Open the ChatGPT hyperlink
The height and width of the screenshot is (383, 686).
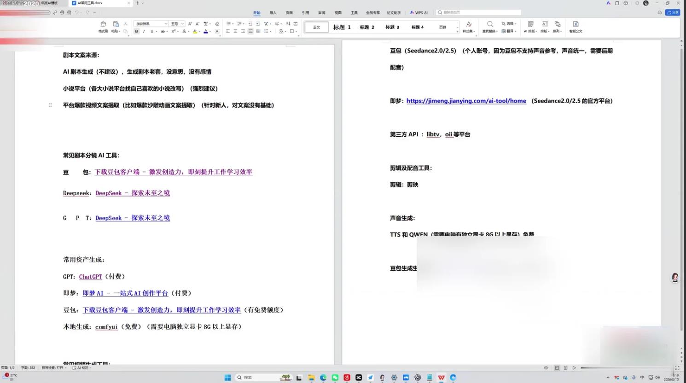pos(90,277)
